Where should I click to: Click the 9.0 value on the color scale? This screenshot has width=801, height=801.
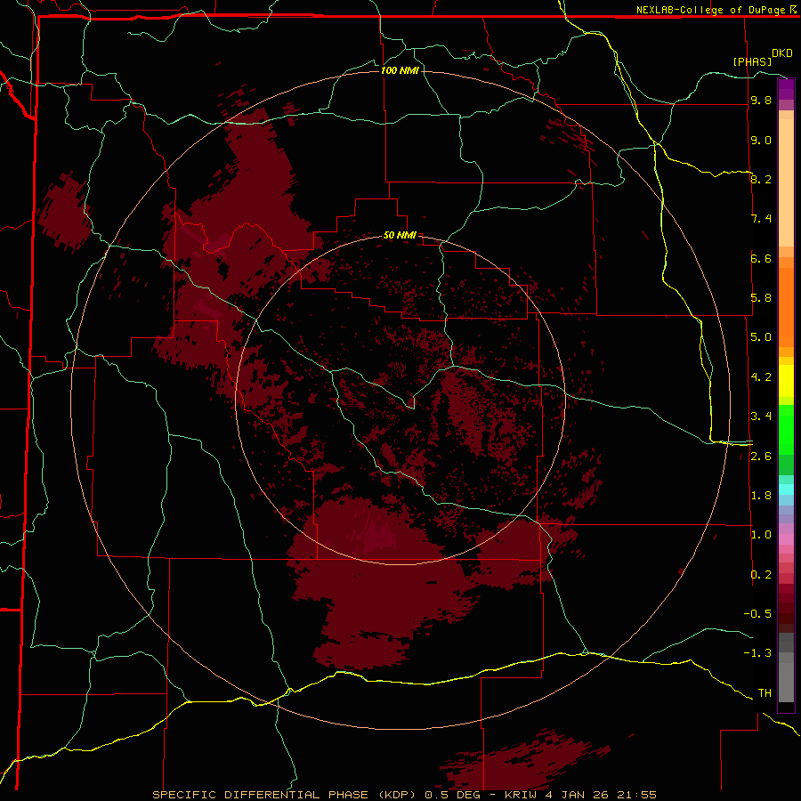point(761,140)
